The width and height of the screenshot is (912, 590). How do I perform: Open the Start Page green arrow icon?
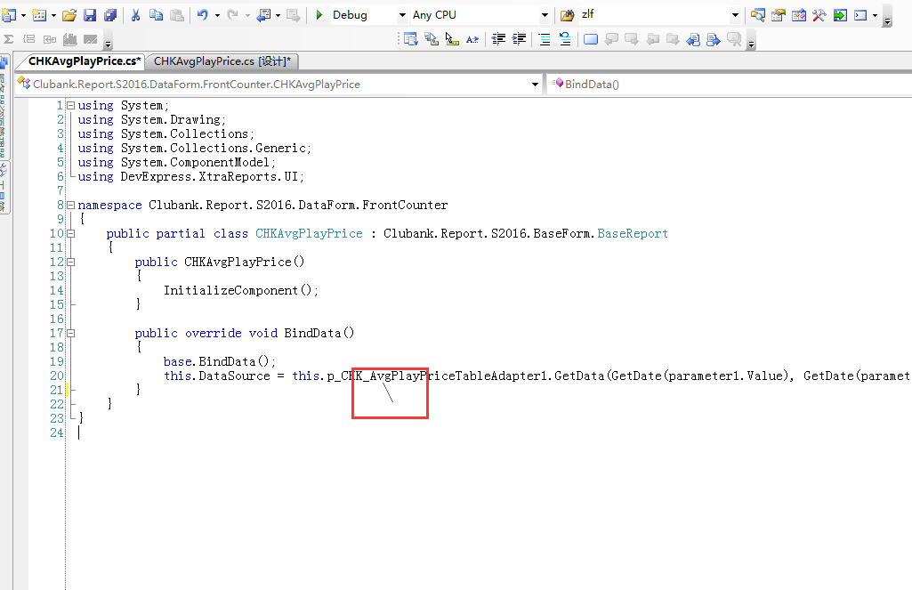[840, 15]
